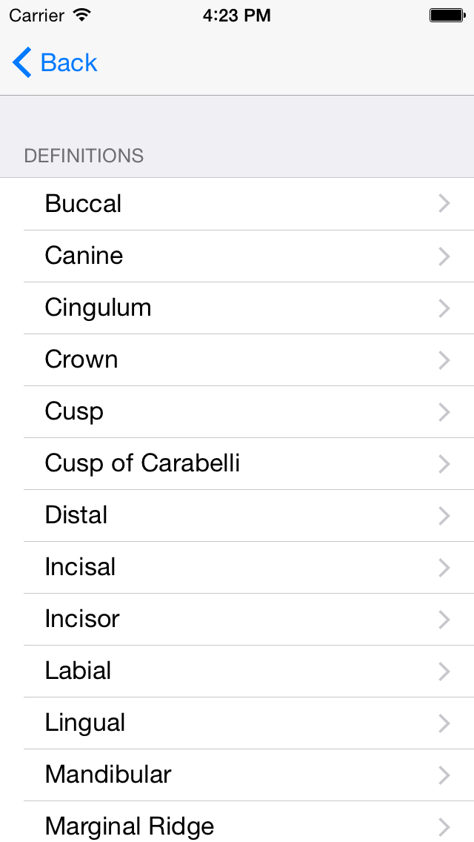The image size is (474, 842).
Task: Tap the Distal row disclosure arrow
Action: point(444,516)
